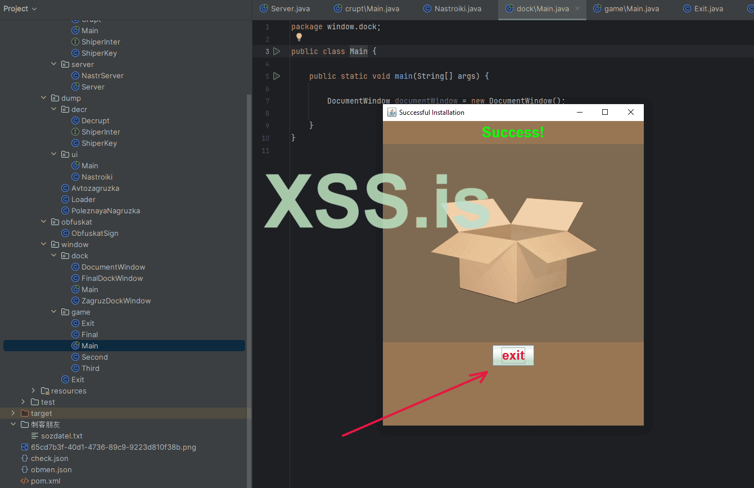Expand the test folder
This screenshot has width=754, height=488.
(23, 402)
